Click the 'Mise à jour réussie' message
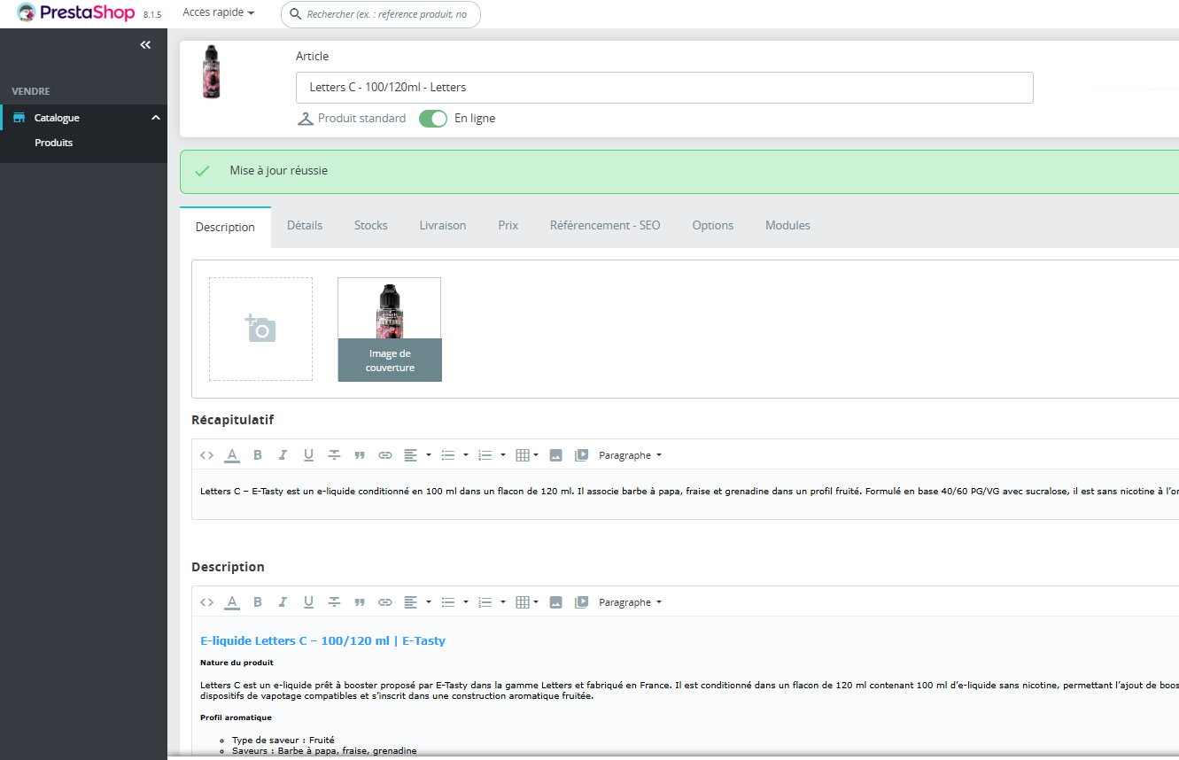 [x=279, y=171]
